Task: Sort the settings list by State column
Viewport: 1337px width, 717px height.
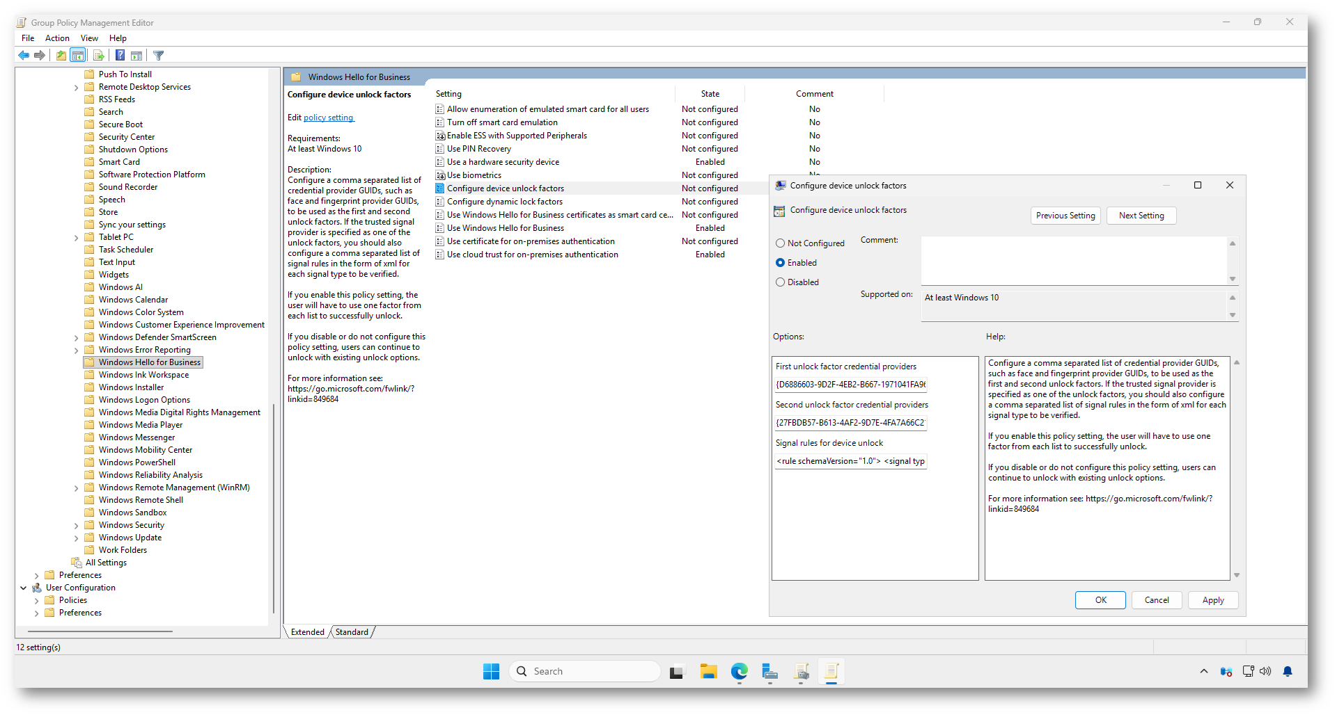Action: coord(710,94)
